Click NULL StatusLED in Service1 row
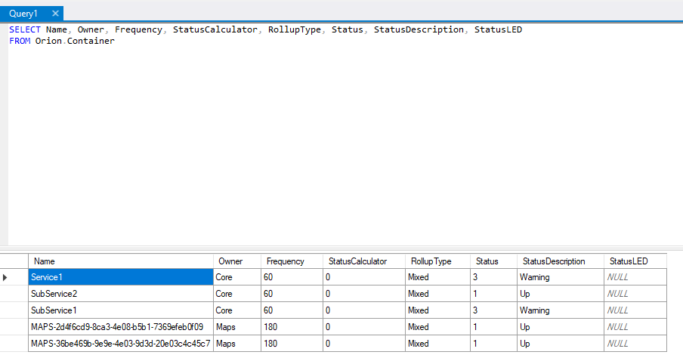 coord(635,277)
